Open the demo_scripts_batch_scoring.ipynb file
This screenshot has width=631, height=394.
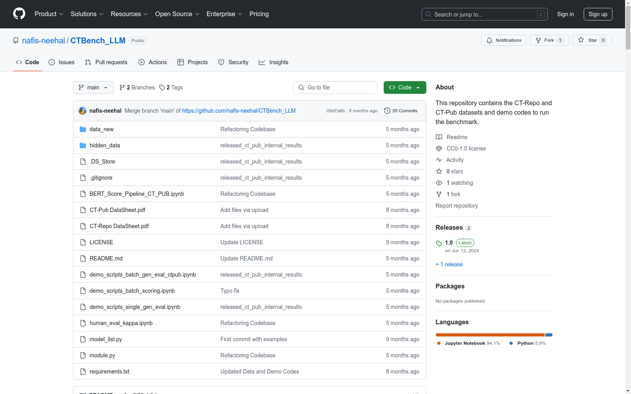[x=132, y=291]
